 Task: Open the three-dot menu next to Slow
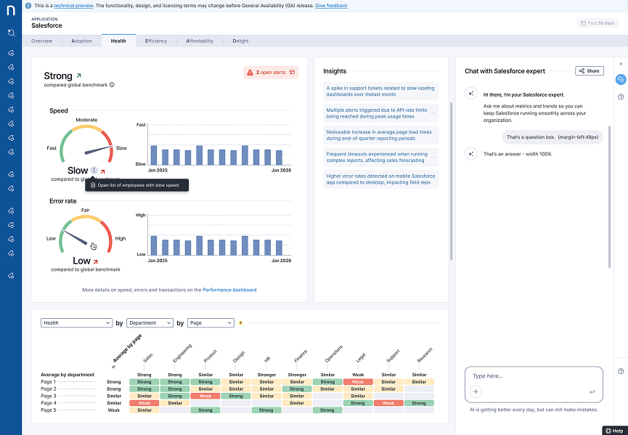pyautogui.click(x=94, y=170)
